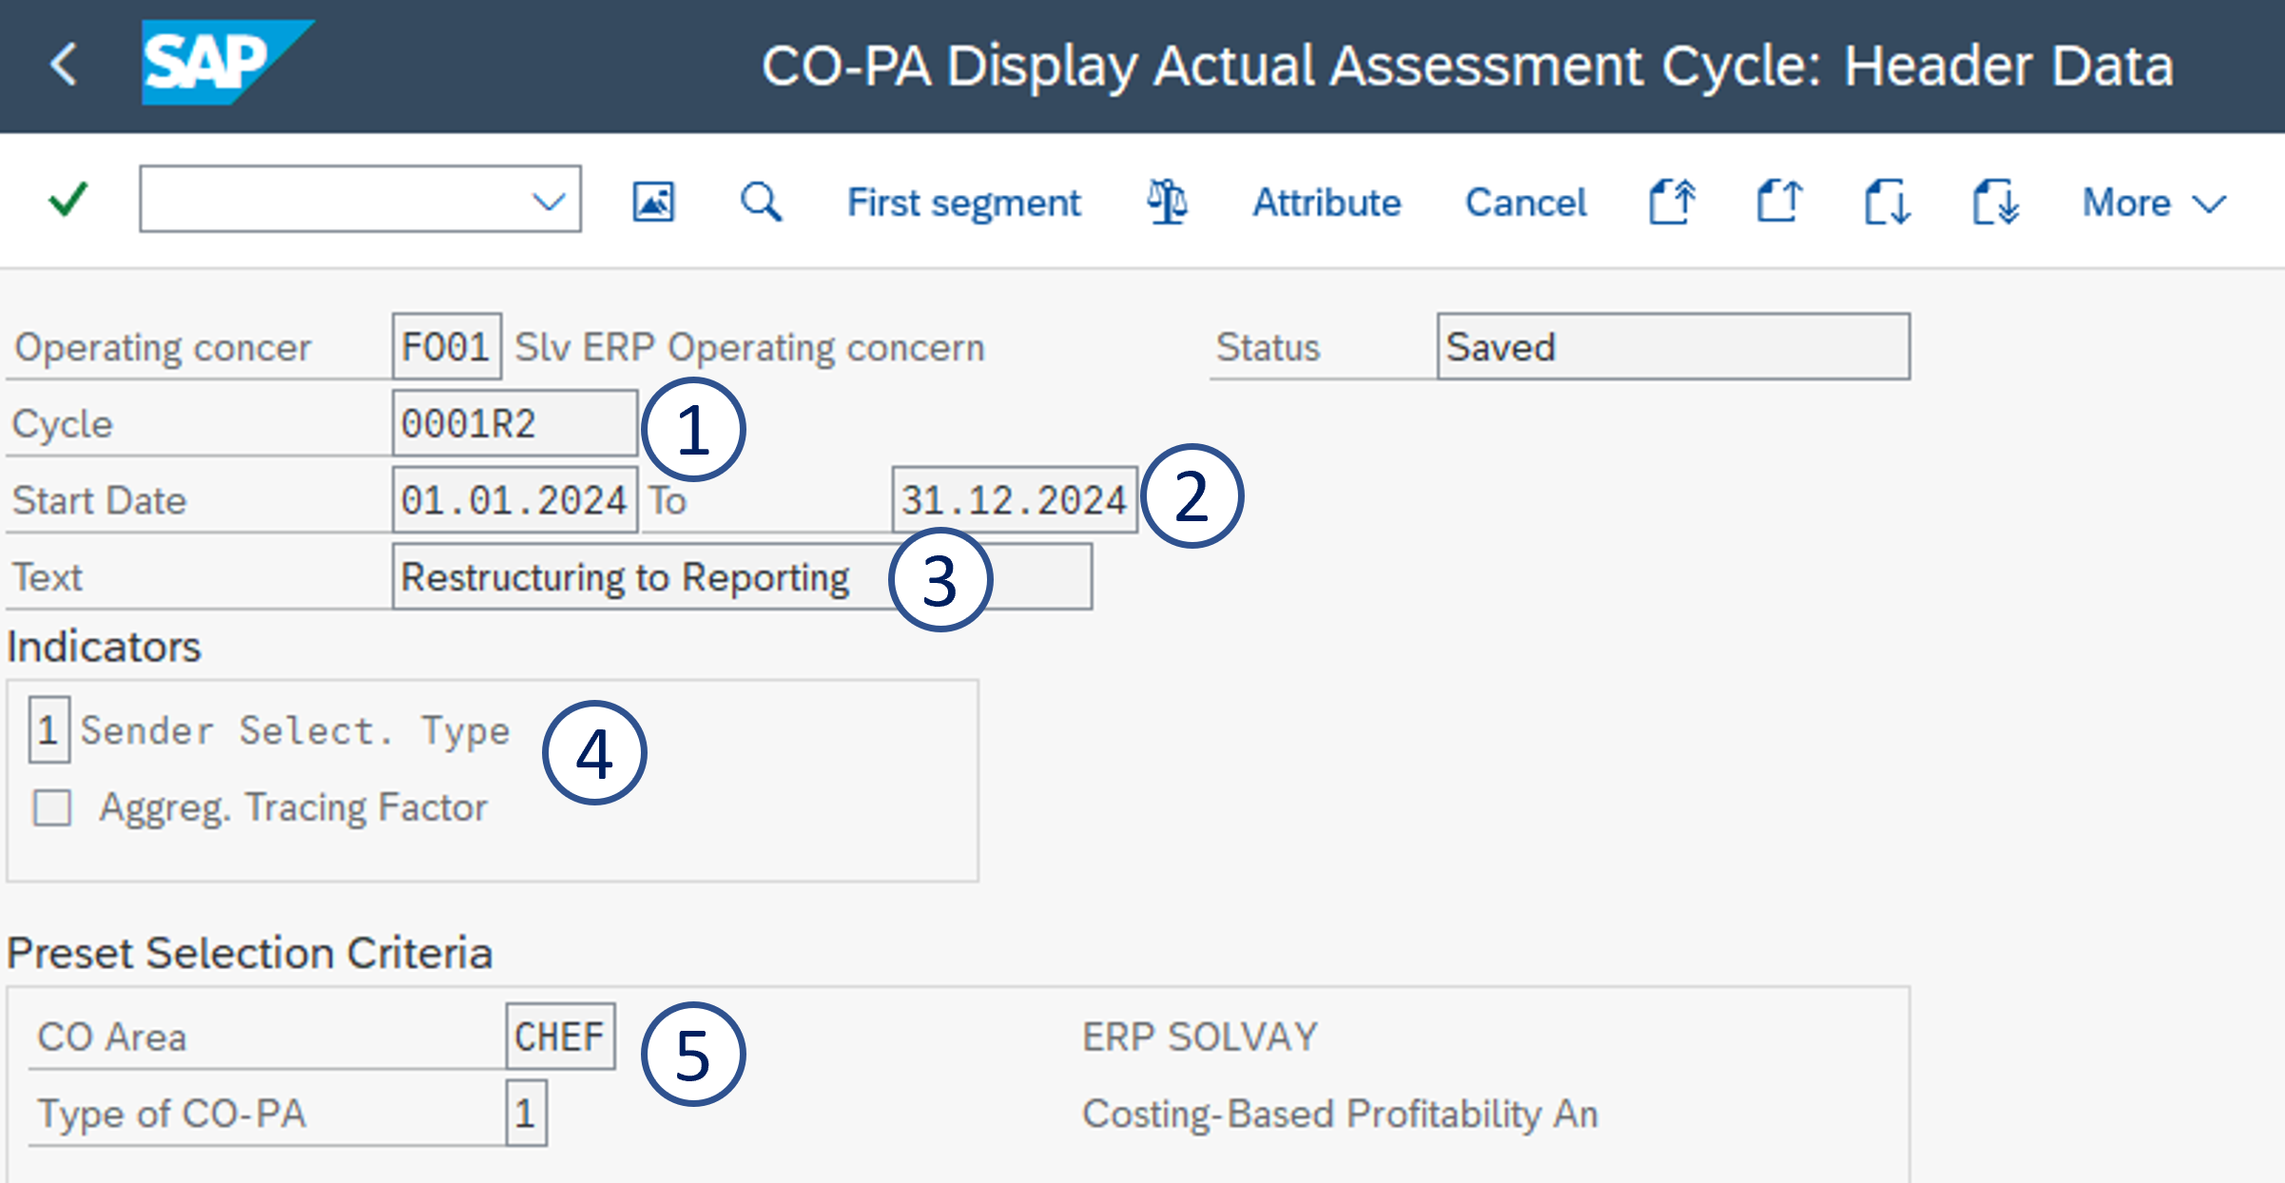Click the Cancel button
The width and height of the screenshot is (2285, 1183).
[x=1525, y=203]
